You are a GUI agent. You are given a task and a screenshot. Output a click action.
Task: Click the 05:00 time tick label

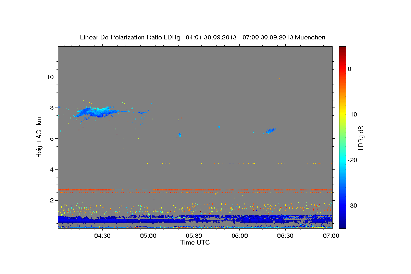(148, 236)
